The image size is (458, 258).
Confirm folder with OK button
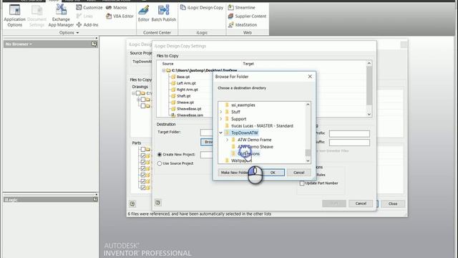(273, 173)
